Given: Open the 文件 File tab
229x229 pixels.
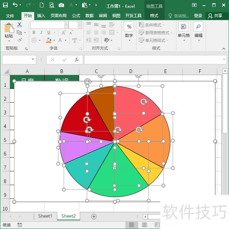Looking at the screenshot, I should 10,16.
